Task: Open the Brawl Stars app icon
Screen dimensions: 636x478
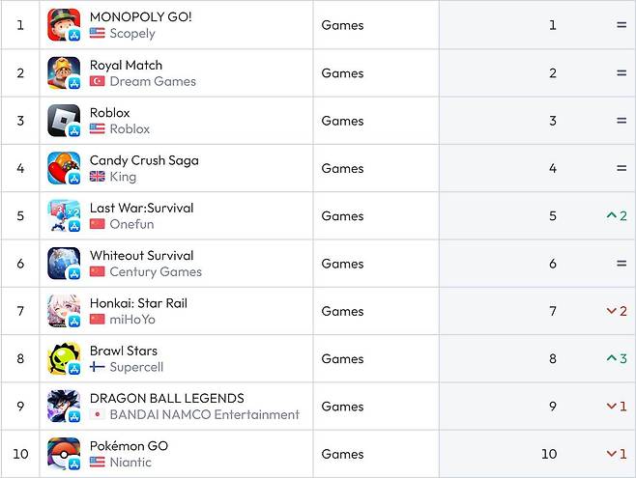Action: 64,358
